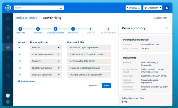The width and height of the screenshot is (178, 108).
Task: Go to step 2 Case info
Action: click(x=38, y=29)
